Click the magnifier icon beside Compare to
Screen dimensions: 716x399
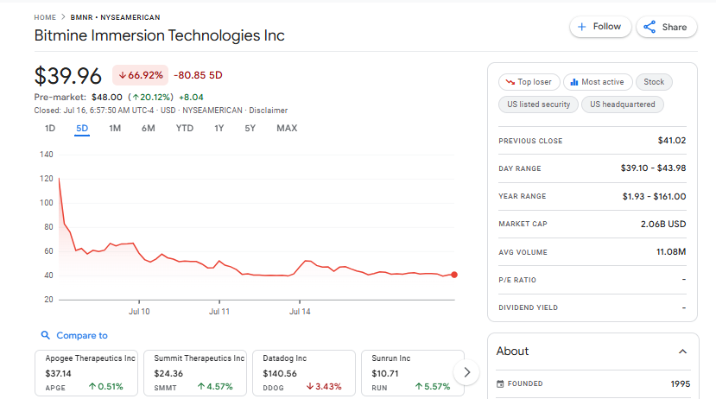click(x=45, y=336)
